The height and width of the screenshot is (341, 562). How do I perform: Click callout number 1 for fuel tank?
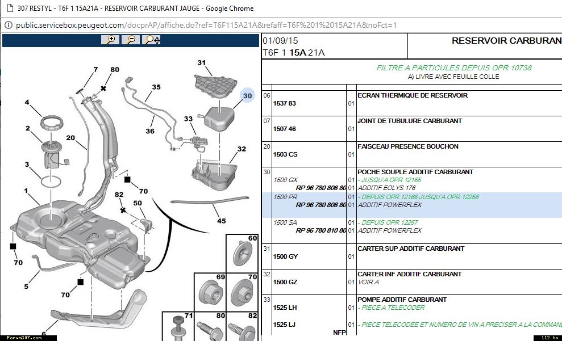tap(26, 190)
